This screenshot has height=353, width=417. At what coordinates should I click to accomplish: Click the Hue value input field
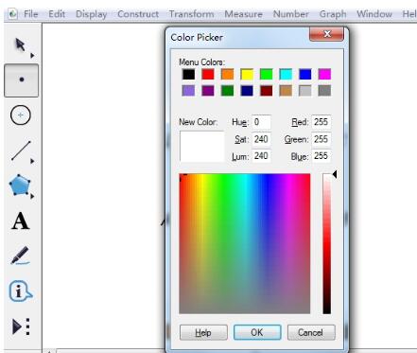(x=261, y=122)
